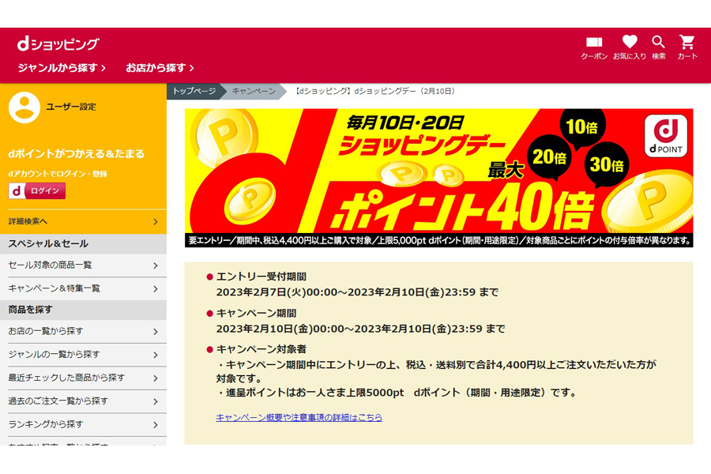Click chevron beside 過去のご注文一覧から探す

click(x=156, y=401)
